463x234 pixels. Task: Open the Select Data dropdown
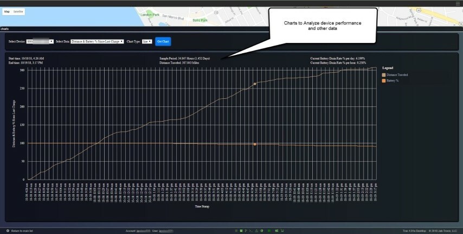point(97,42)
